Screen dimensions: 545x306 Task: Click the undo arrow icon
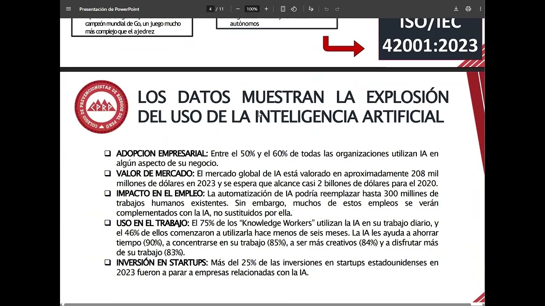pyautogui.click(x=326, y=9)
